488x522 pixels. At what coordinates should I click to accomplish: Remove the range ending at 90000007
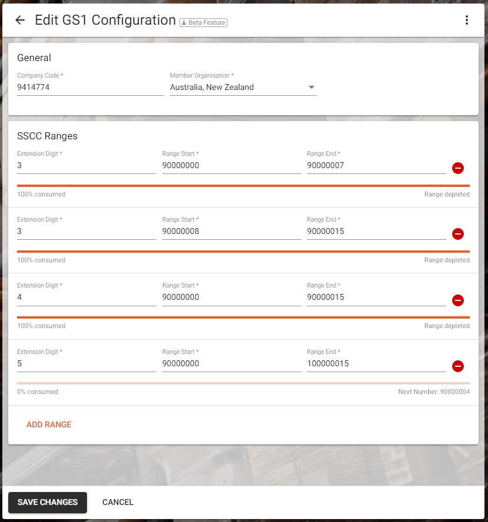(457, 168)
